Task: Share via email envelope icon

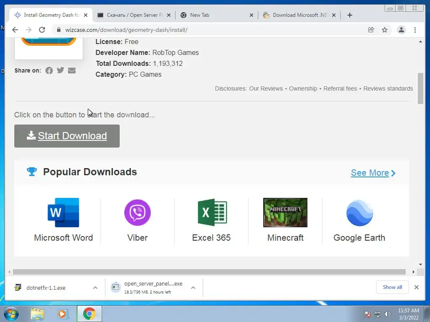Action: (72, 70)
